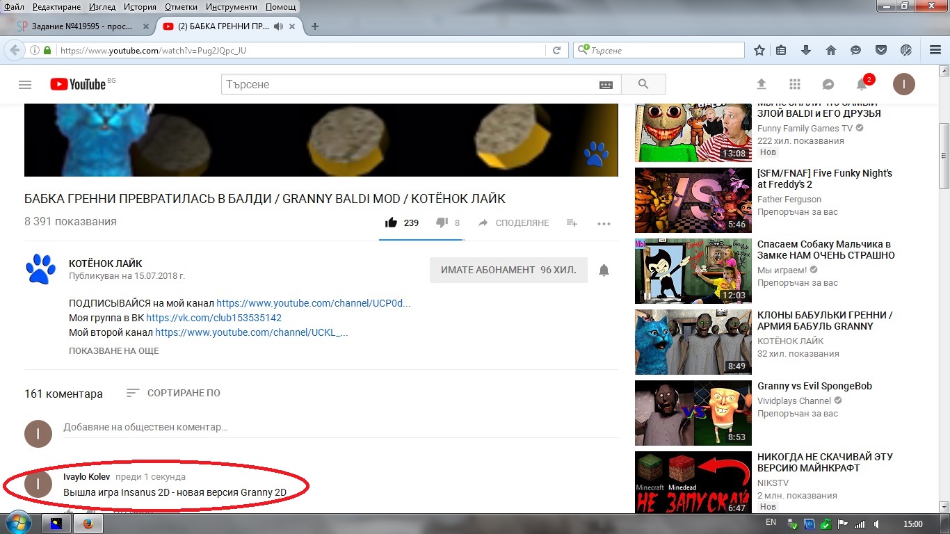Click the Добавяне на обществен коментар field

[341, 427]
